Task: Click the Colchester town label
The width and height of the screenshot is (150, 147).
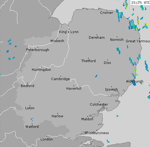Action: click(99, 104)
